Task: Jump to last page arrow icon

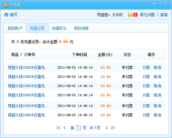Action: (x=112, y=128)
